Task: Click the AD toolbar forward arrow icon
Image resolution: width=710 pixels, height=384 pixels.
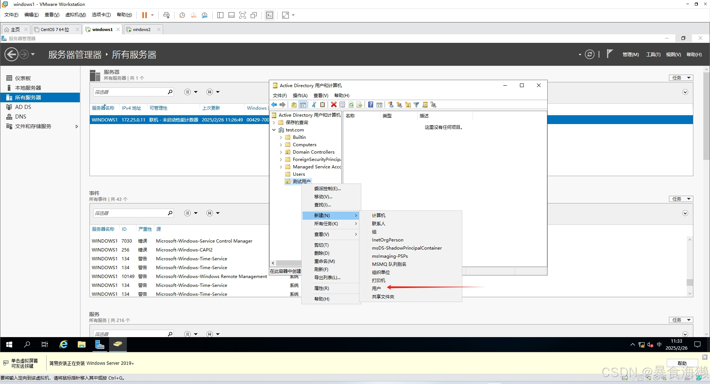Action: click(283, 105)
